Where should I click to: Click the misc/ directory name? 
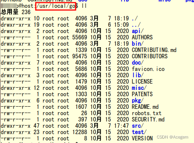coord(139,88)
